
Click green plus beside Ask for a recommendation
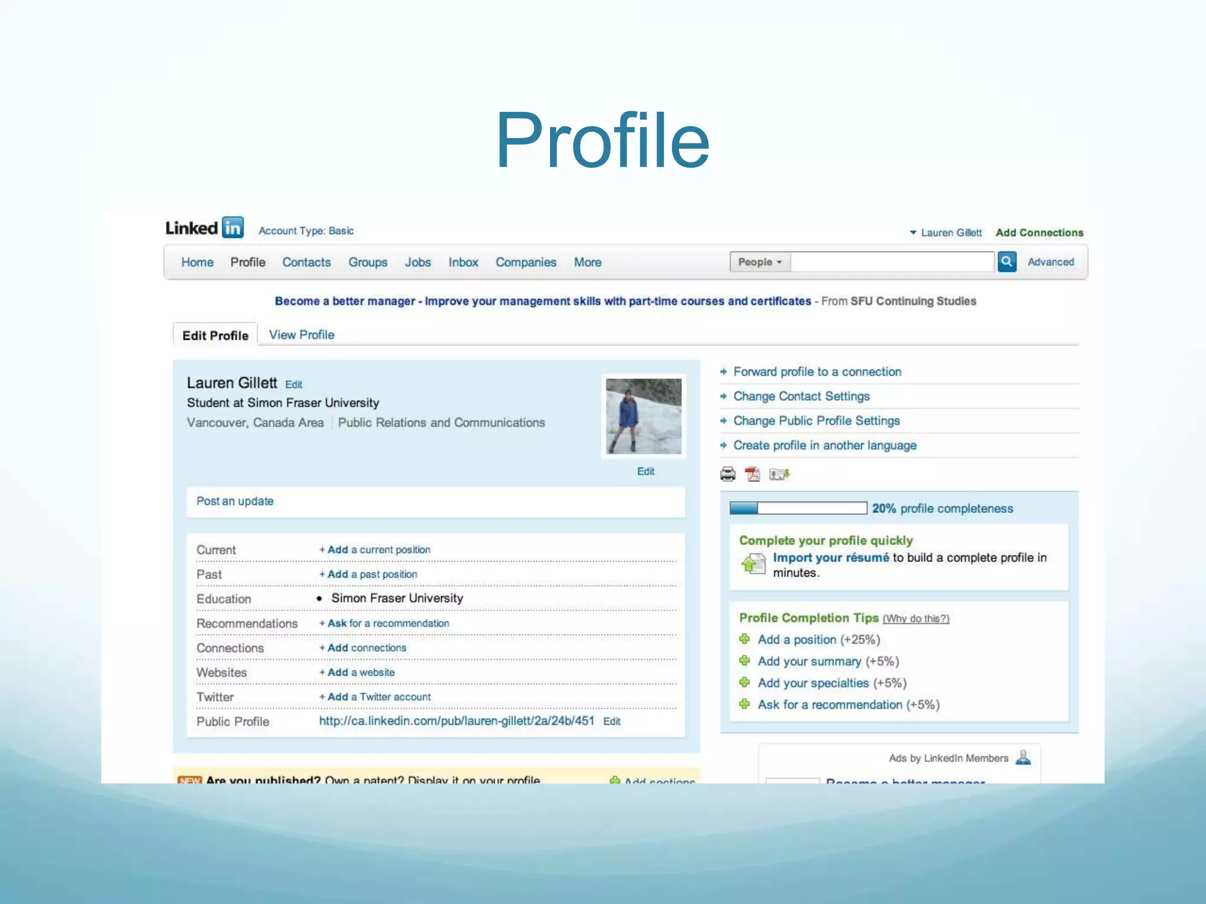744,704
